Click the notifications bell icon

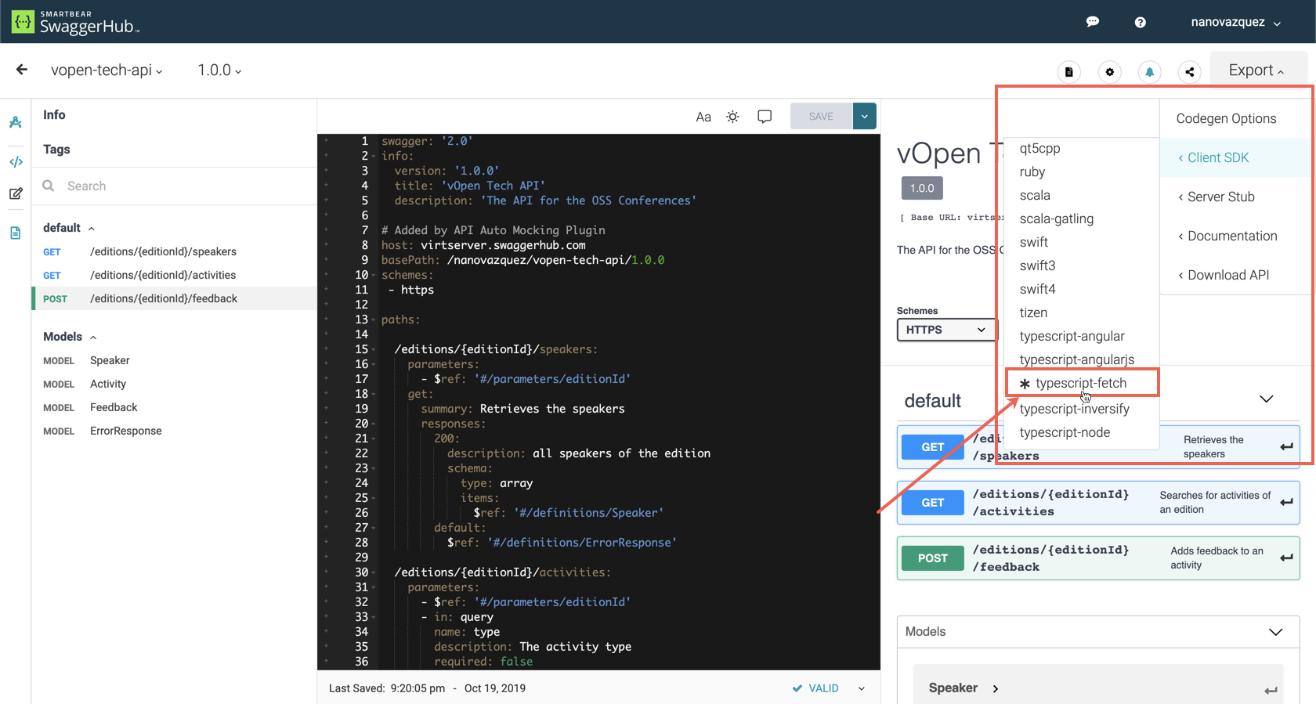1149,72
